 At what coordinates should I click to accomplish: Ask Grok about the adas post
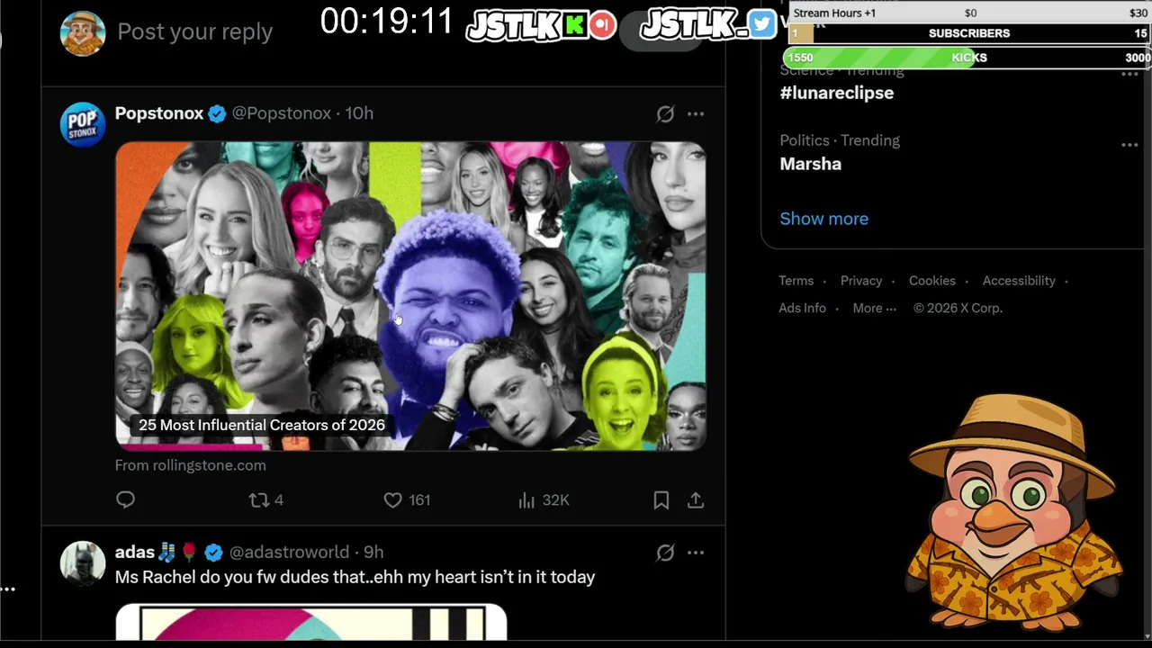click(665, 553)
